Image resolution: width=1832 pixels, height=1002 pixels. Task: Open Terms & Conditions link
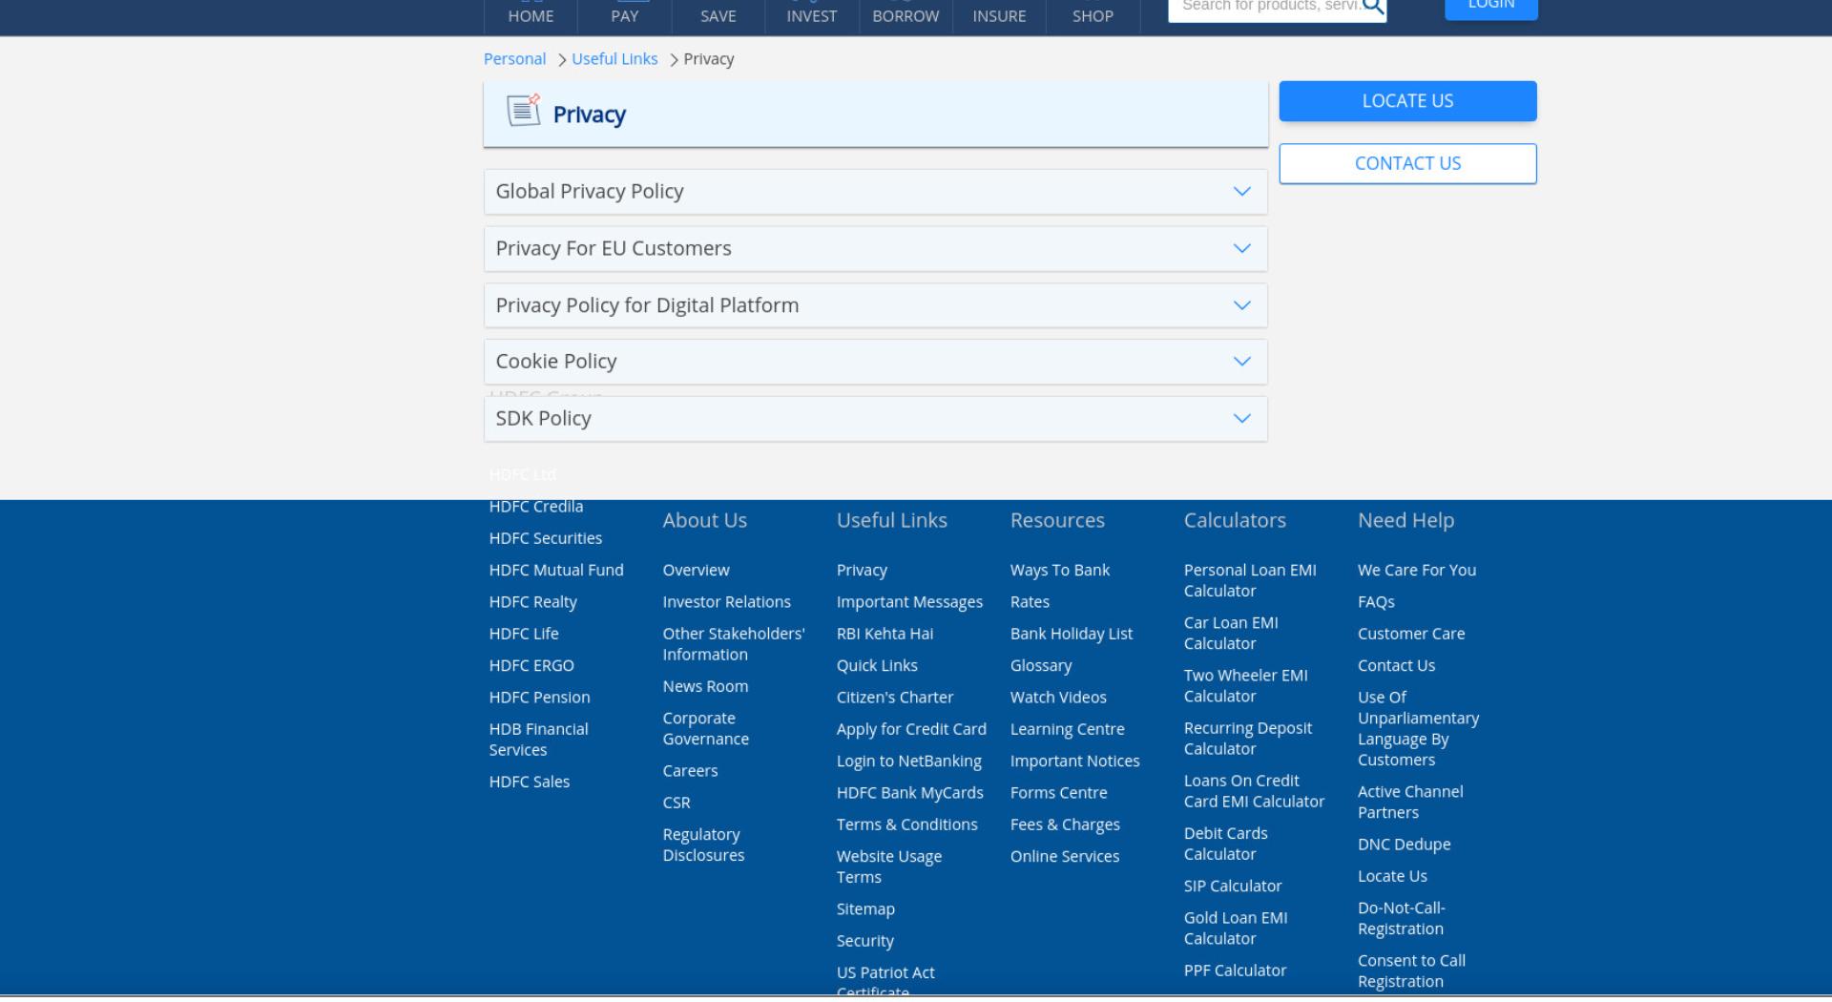click(906, 825)
